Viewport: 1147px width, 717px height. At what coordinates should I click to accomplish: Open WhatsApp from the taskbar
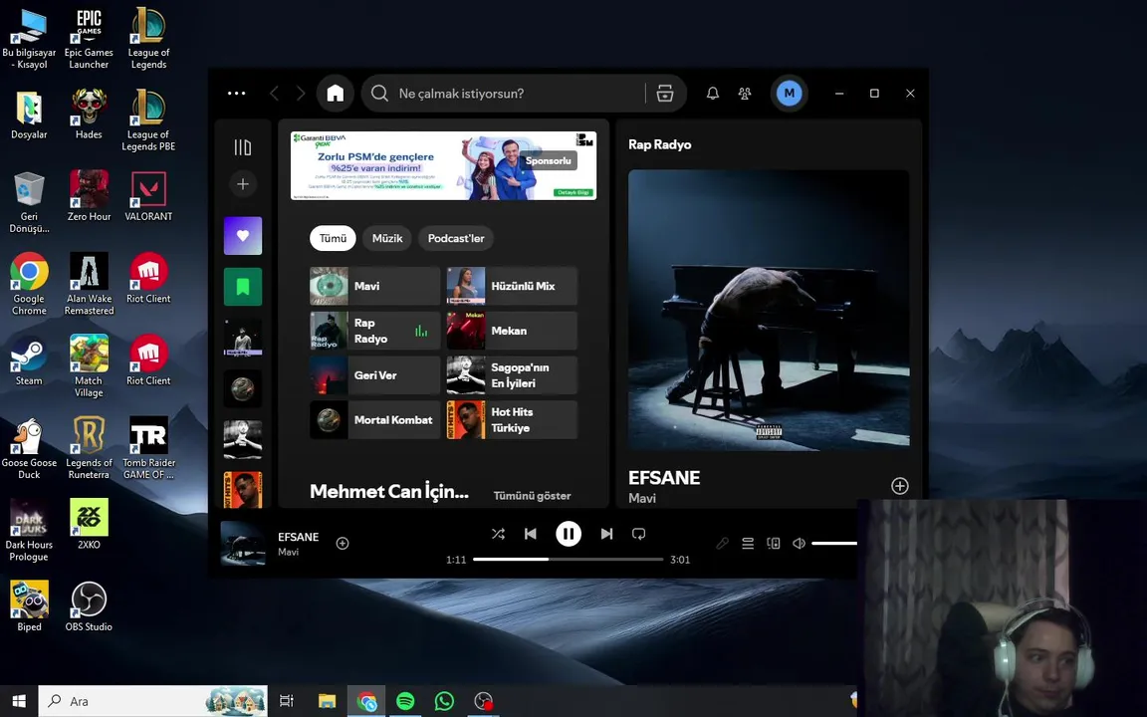[444, 701]
